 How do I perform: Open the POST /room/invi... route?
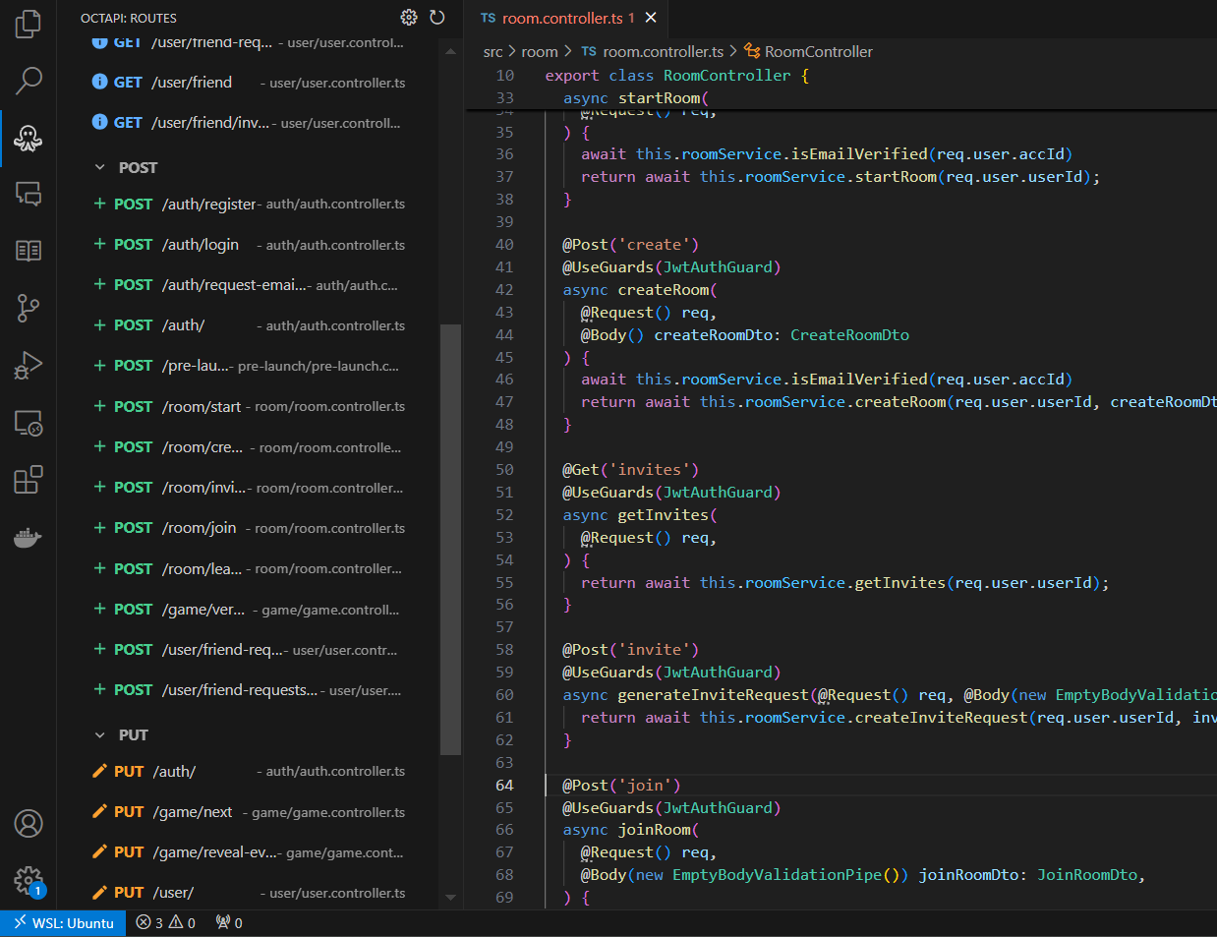coord(248,488)
